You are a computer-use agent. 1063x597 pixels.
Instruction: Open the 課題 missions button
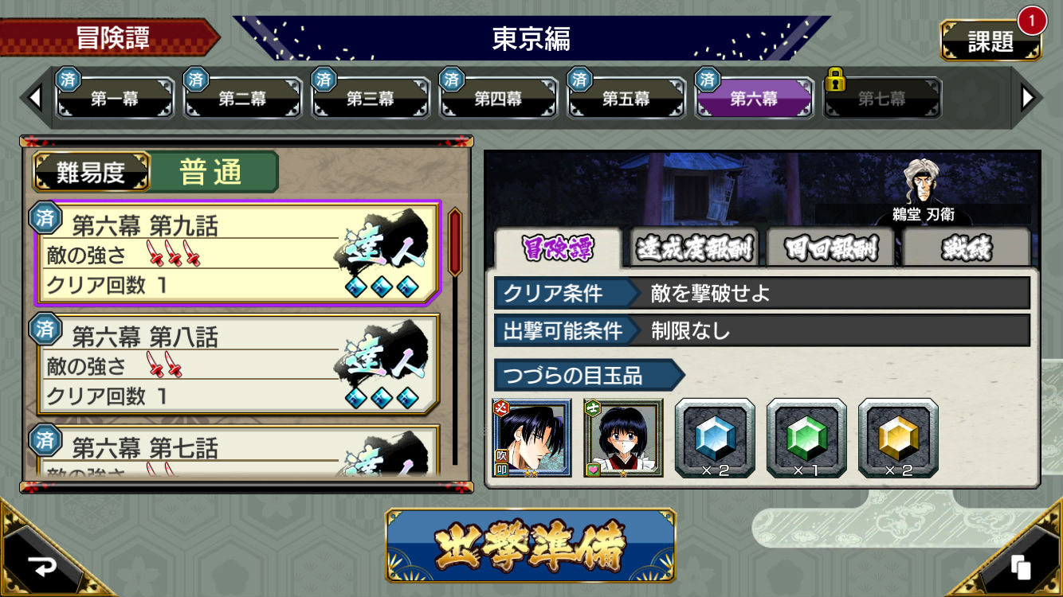tap(990, 40)
